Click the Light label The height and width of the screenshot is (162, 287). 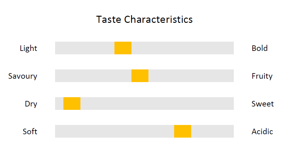point(28,48)
